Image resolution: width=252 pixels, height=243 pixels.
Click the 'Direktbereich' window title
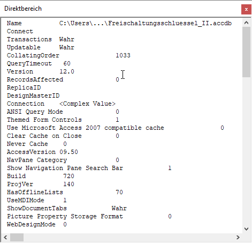click(x=23, y=9)
